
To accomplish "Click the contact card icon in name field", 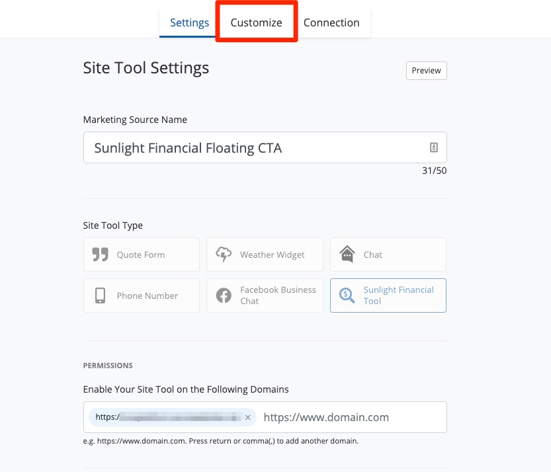I will coord(434,147).
